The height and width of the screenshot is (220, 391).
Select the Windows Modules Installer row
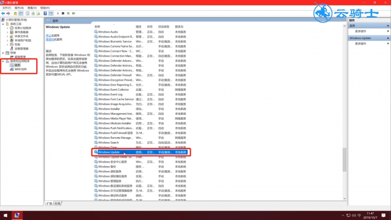click(141, 123)
